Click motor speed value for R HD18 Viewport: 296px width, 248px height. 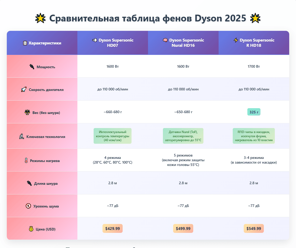pos(254,89)
